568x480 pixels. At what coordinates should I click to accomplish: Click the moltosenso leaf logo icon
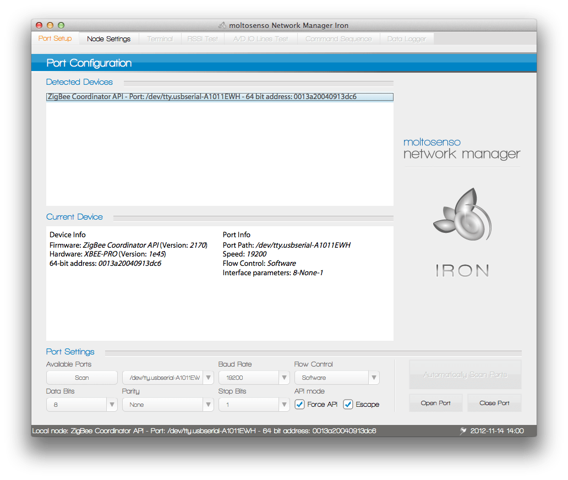coord(462,214)
